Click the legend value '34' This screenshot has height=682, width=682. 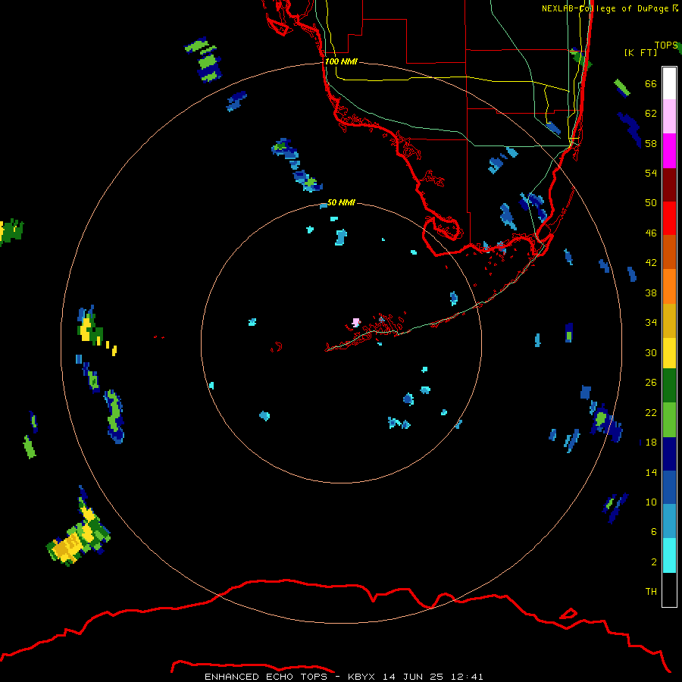click(651, 323)
